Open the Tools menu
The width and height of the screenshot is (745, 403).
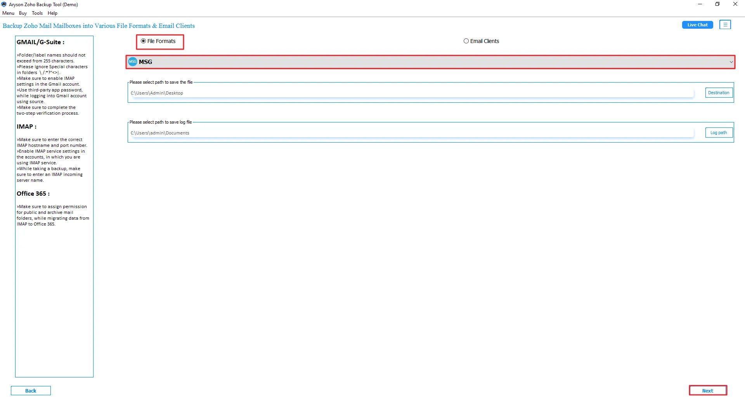tap(37, 13)
